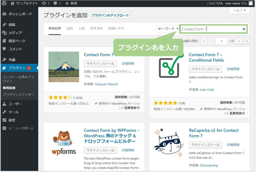The image size is (256, 172).
Task: Click the ツール wrench icon
Action: coord(4,112)
